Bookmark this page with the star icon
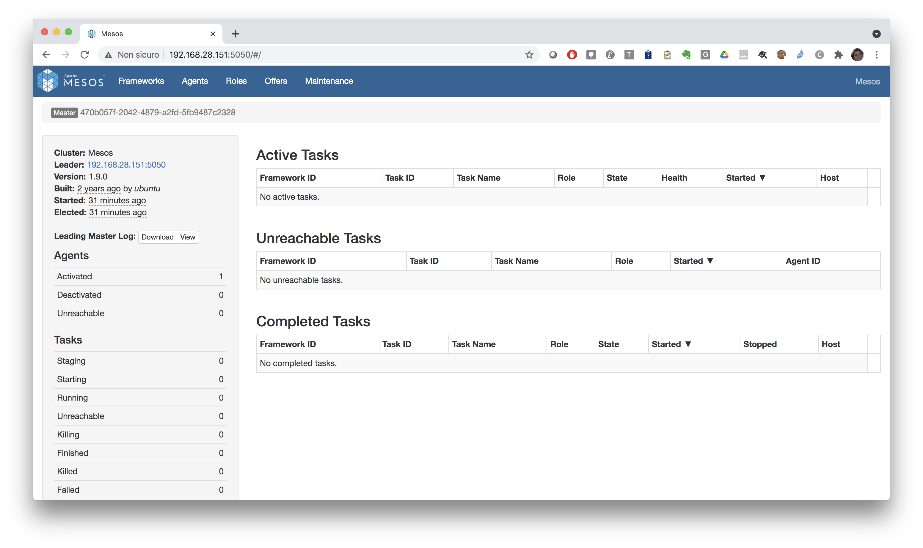Viewport: 923px width, 548px height. click(x=529, y=55)
